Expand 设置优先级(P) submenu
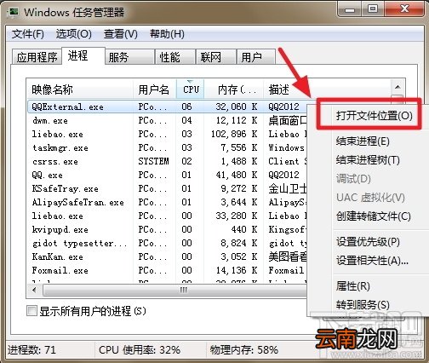 click(368, 242)
